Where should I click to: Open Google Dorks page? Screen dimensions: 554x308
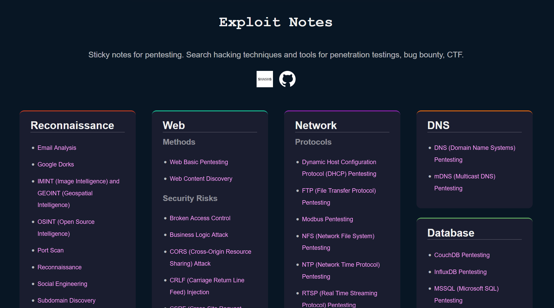(x=56, y=164)
